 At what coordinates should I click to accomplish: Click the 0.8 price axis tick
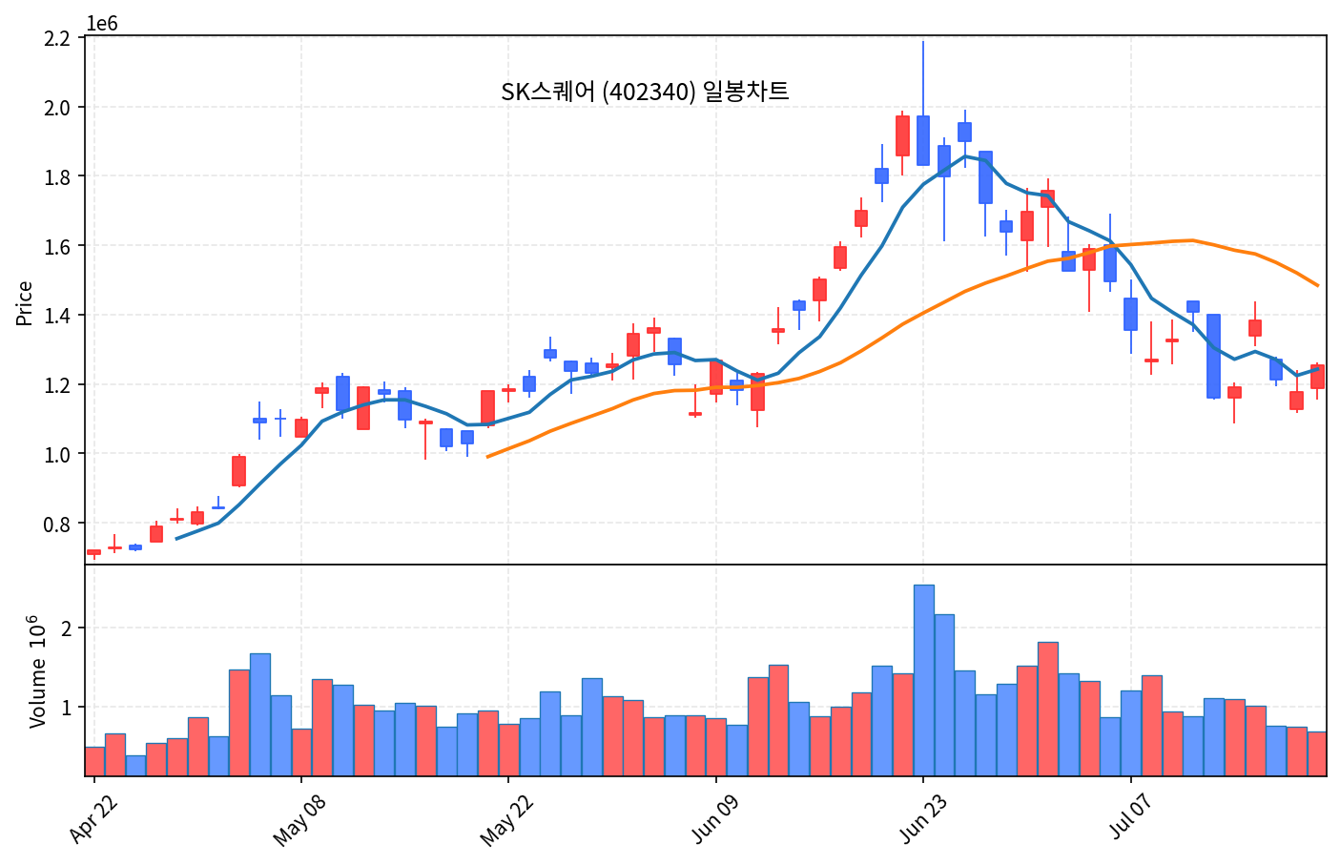(x=58, y=524)
